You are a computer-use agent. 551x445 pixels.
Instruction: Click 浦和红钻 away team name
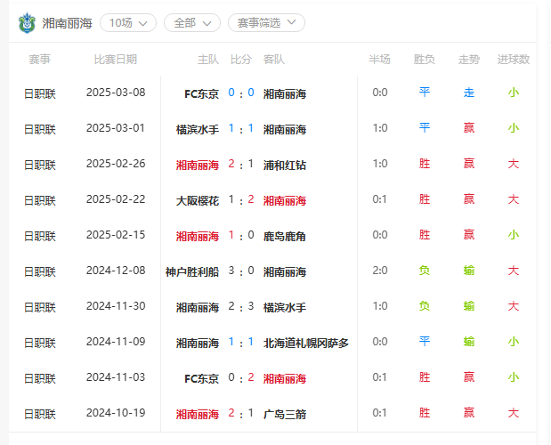(x=285, y=165)
